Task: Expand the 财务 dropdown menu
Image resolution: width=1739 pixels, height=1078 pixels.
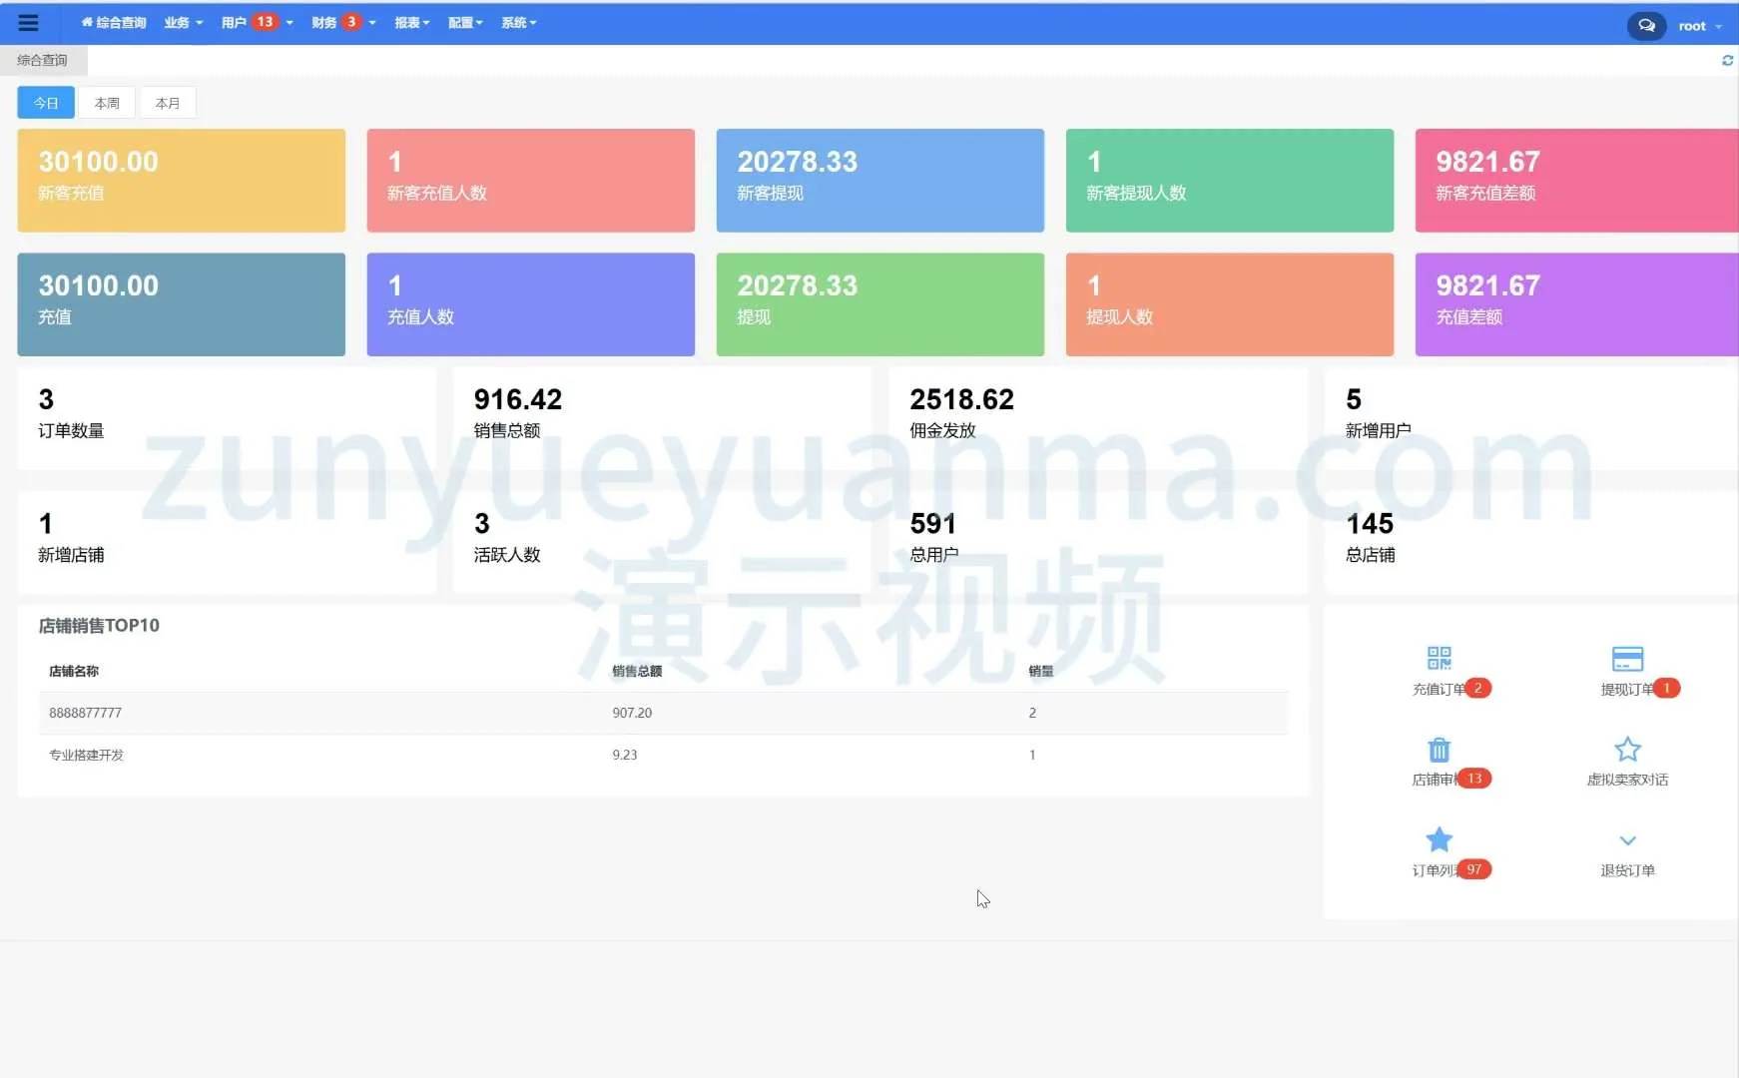Action: (x=343, y=23)
